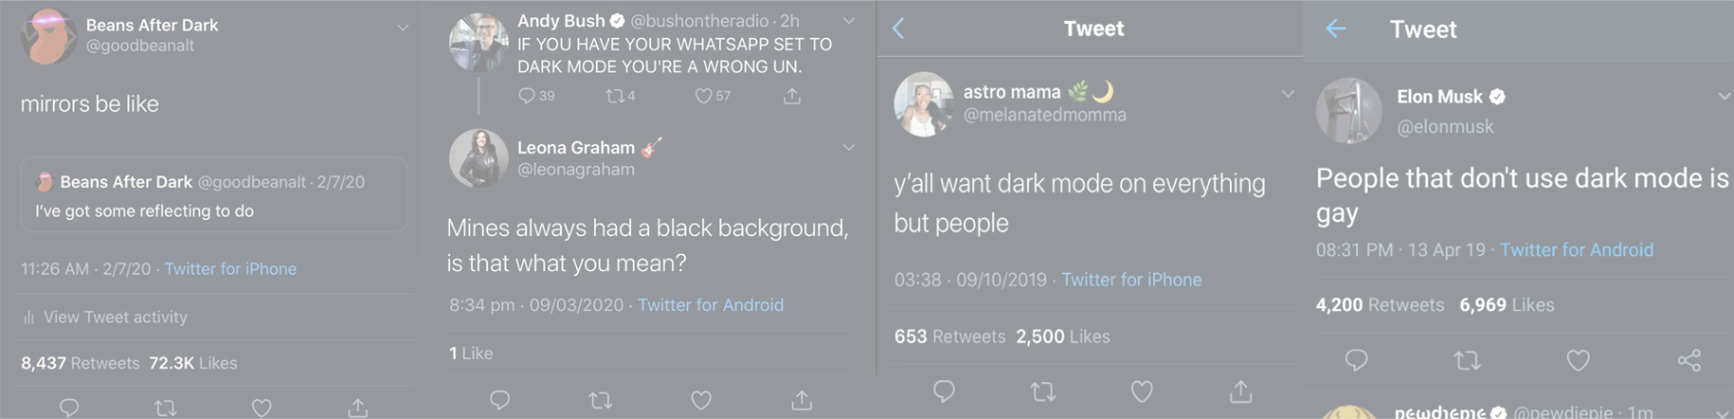Open the dropdown chevron on Beans After Dark tweet
The width and height of the screenshot is (1734, 419).
pyautogui.click(x=402, y=28)
